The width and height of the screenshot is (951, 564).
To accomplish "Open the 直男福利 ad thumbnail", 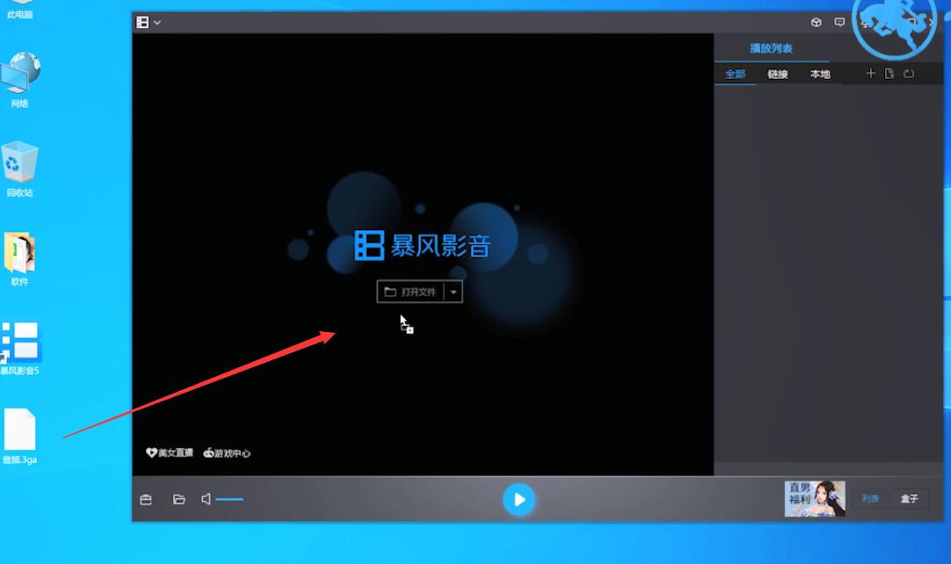I will [815, 498].
